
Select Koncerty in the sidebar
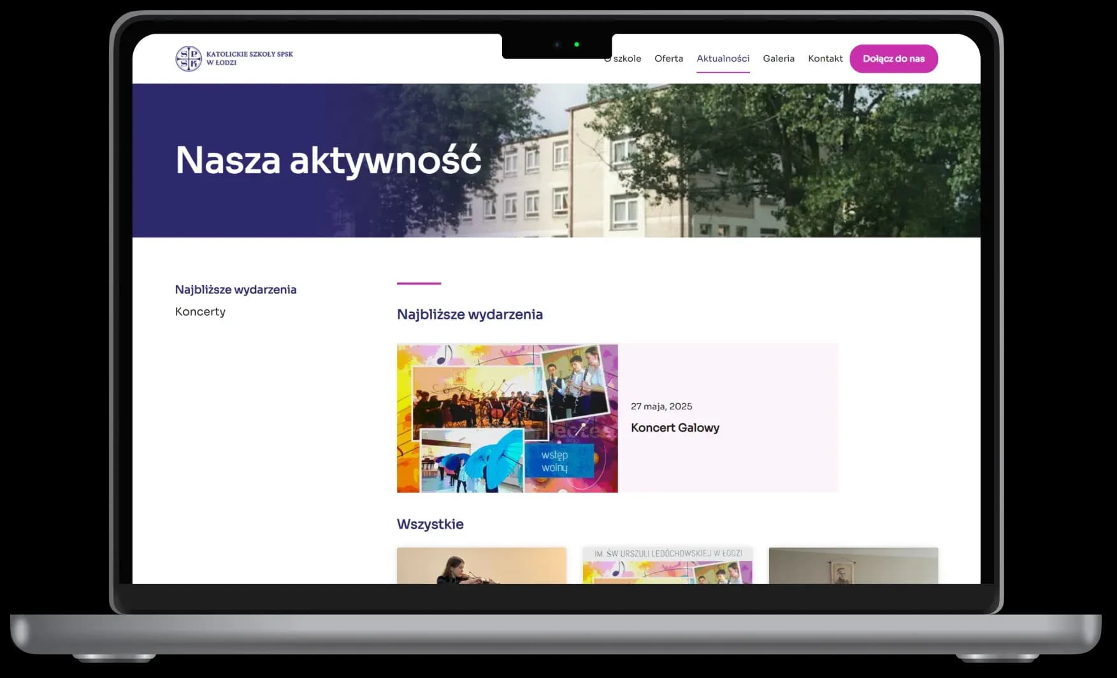coord(200,311)
